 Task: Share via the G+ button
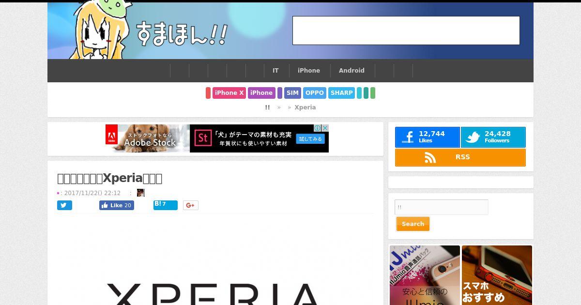pos(191,205)
